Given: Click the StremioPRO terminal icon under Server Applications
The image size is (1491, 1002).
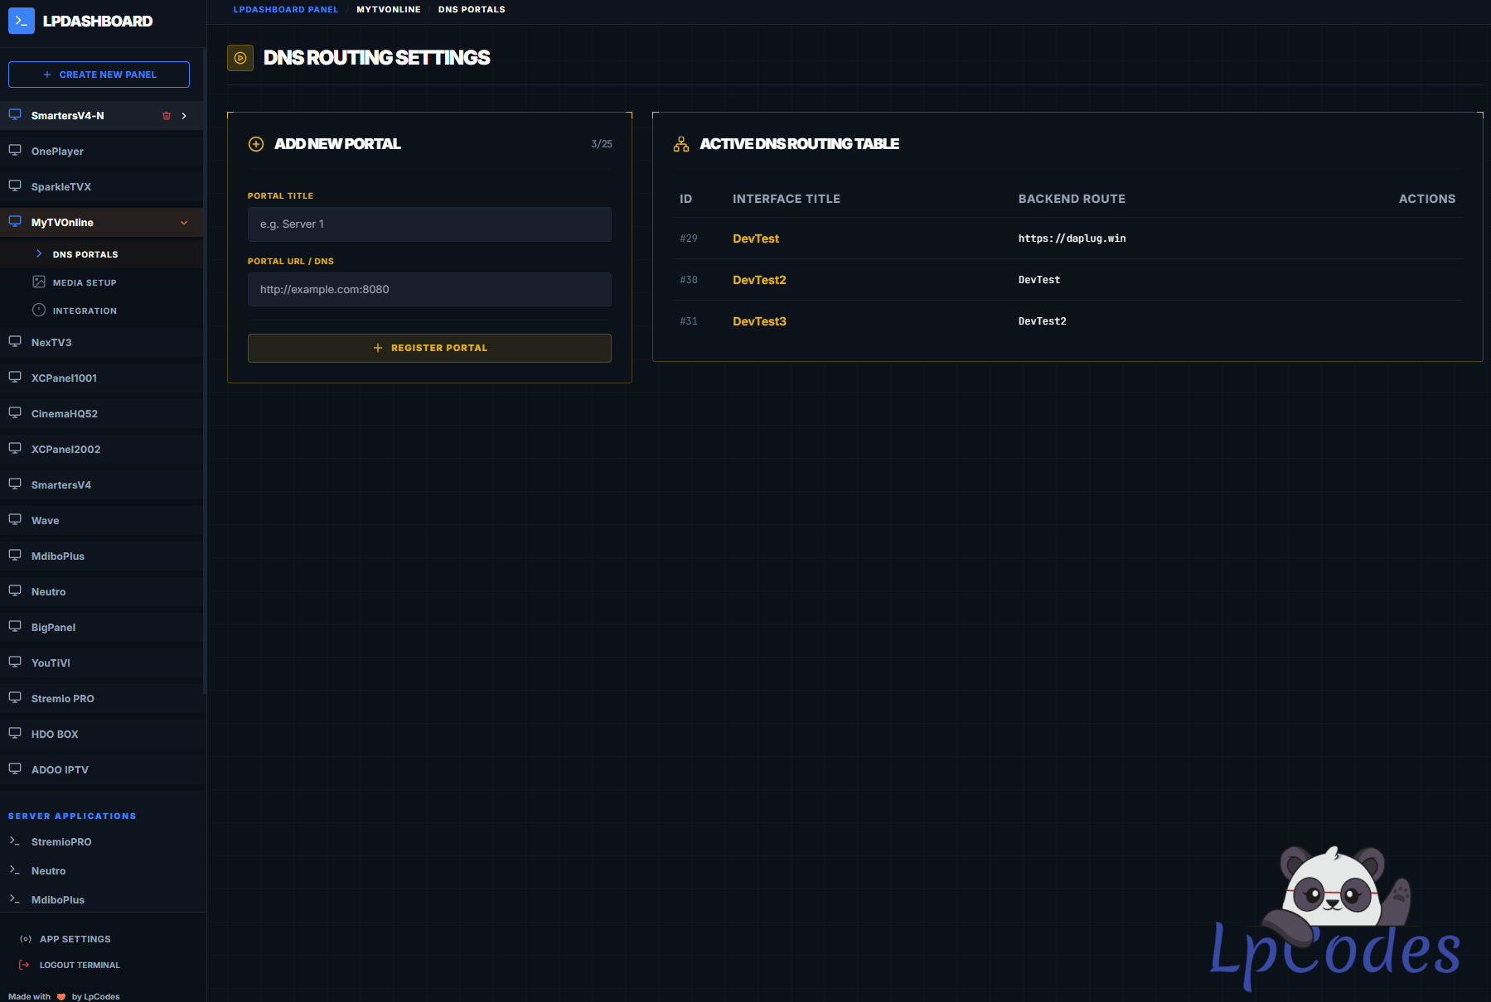Looking at the screenshot, I should (14, 841).
